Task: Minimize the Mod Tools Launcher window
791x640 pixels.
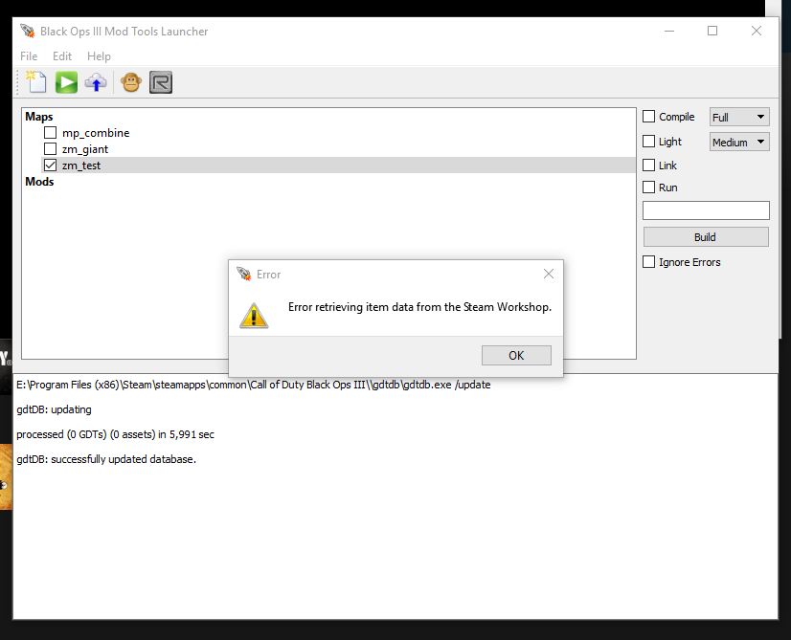Action: pyautogui.click(x=669, y=31)
